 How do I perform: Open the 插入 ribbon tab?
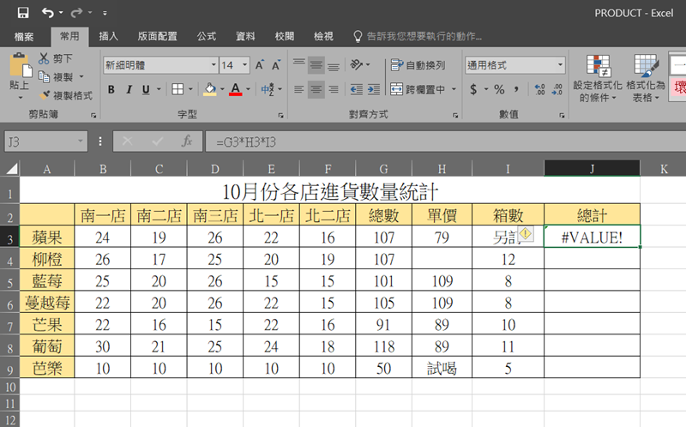pos(109,36)
